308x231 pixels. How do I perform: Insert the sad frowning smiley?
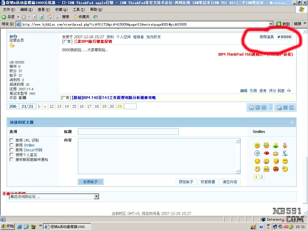click(285, 161)
